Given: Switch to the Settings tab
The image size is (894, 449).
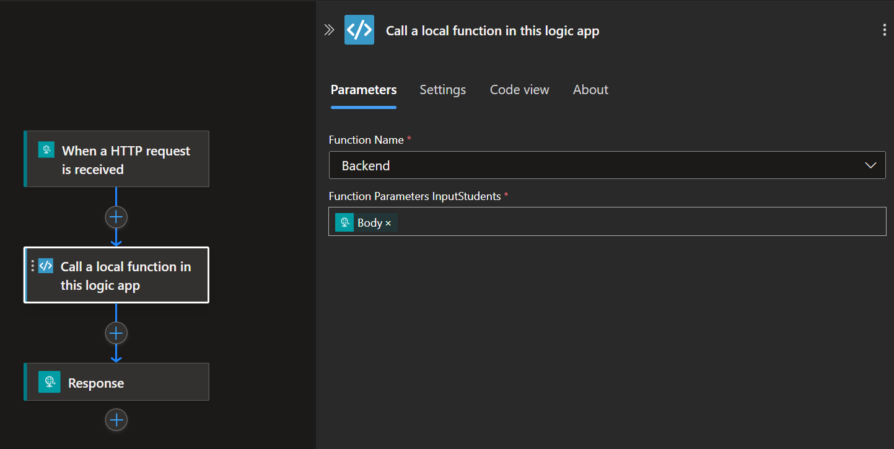Looking at the screenshot, I should coord(442,89).
